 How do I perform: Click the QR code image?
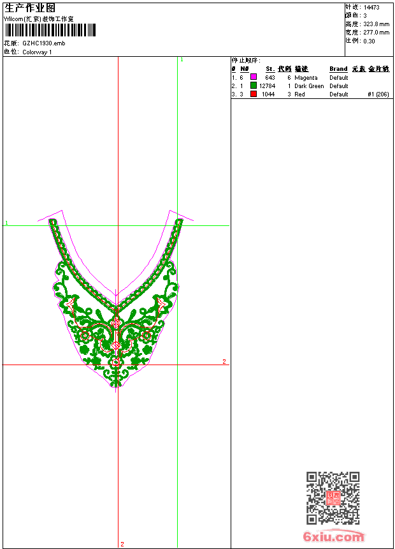click(333, 498)
